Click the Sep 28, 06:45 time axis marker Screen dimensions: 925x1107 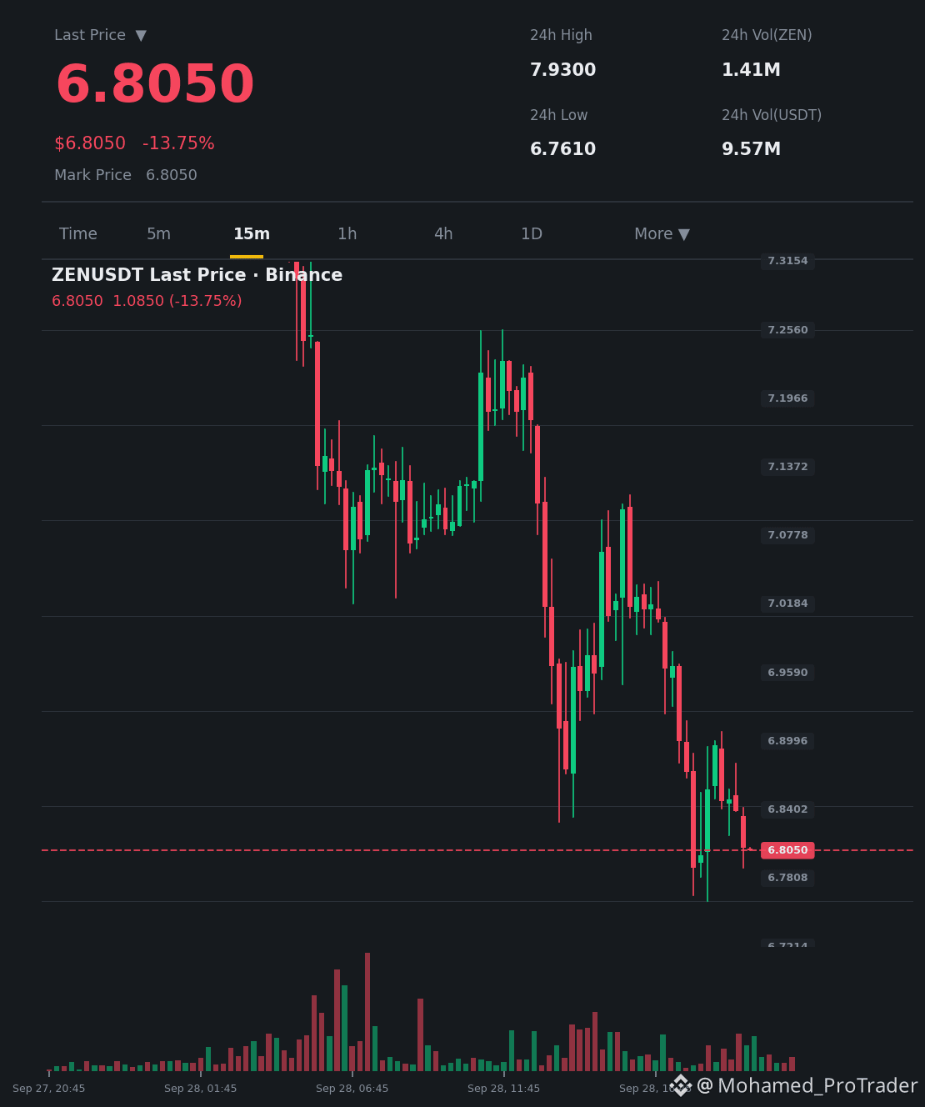[352, 1089]
